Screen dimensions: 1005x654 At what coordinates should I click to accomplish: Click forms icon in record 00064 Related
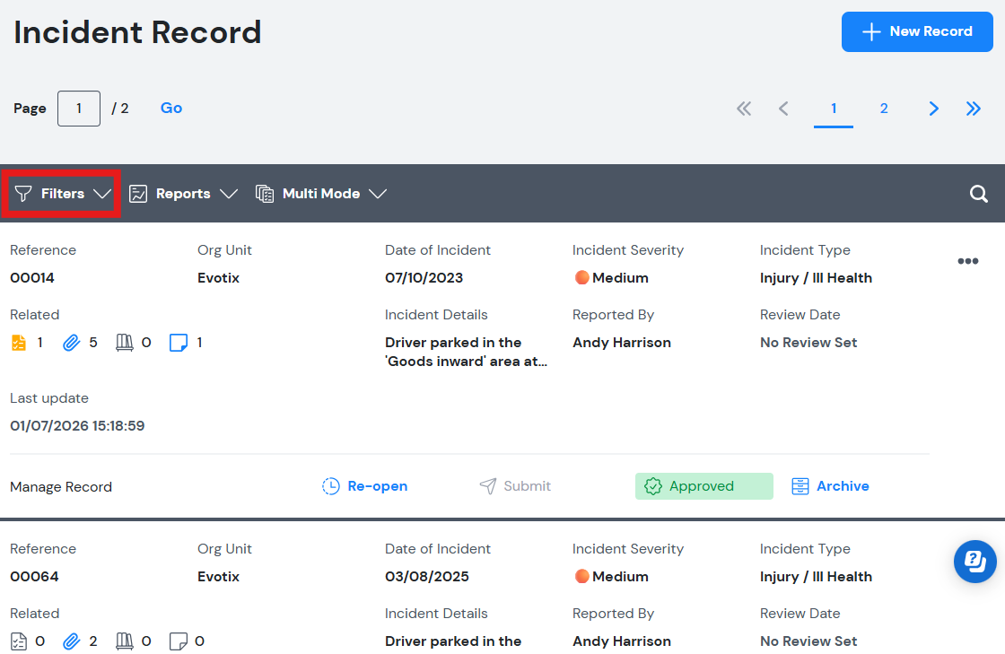point(19,641)
